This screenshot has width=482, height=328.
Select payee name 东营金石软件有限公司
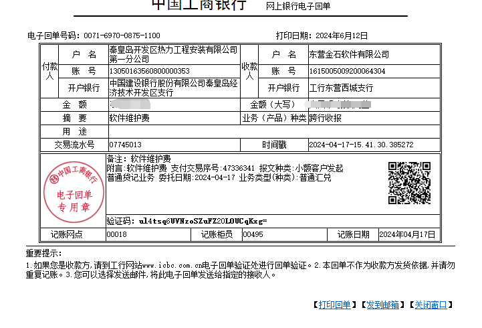click(x=349, y=54)
